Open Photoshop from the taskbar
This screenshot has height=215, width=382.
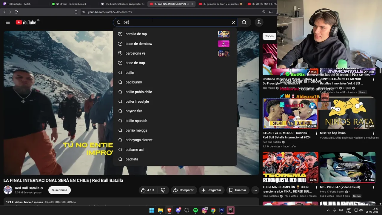point(222,210)
